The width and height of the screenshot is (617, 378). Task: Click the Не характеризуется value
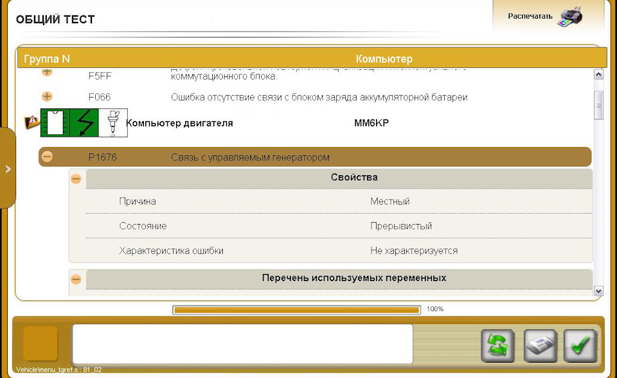(x=414, y=251)
